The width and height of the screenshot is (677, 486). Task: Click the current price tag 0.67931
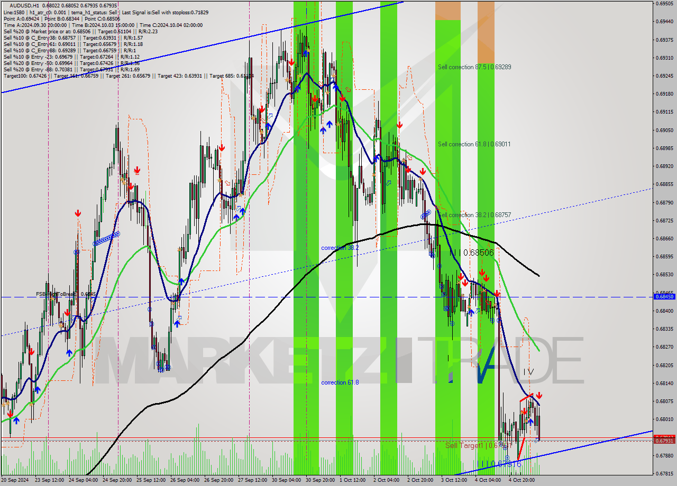pos(665,441)
